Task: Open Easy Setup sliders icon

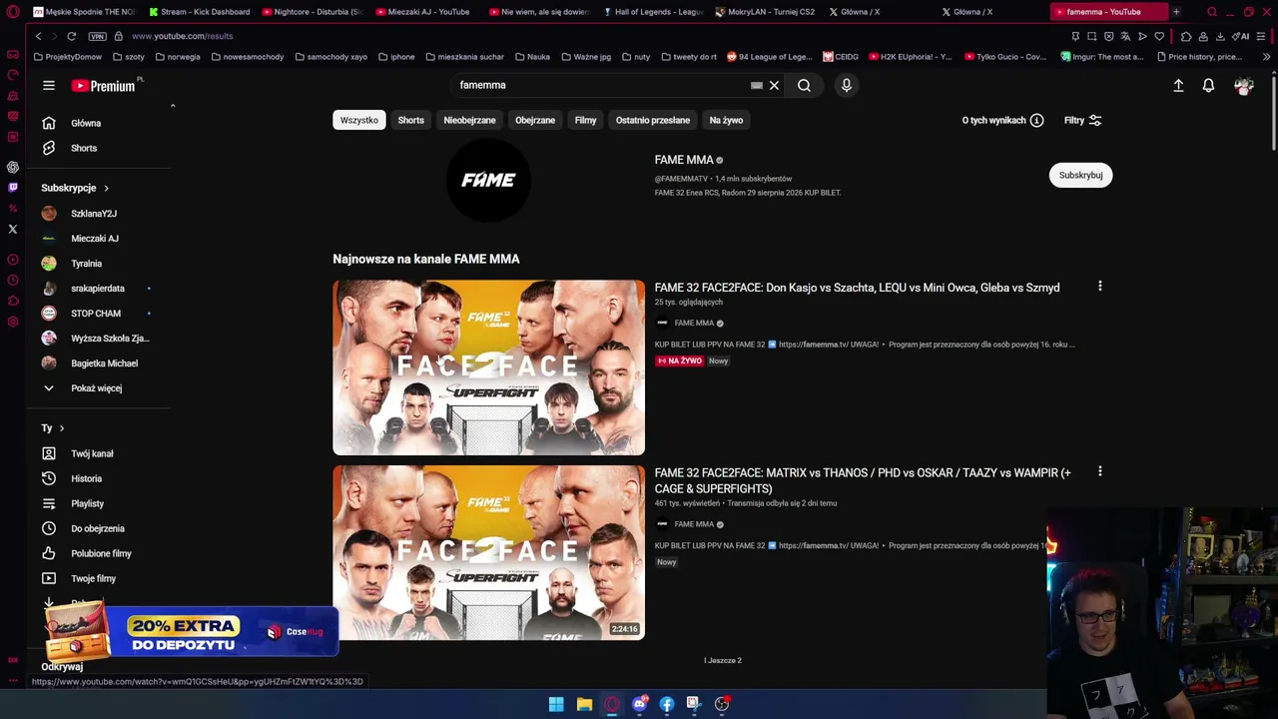Action: coord(1262,37)
